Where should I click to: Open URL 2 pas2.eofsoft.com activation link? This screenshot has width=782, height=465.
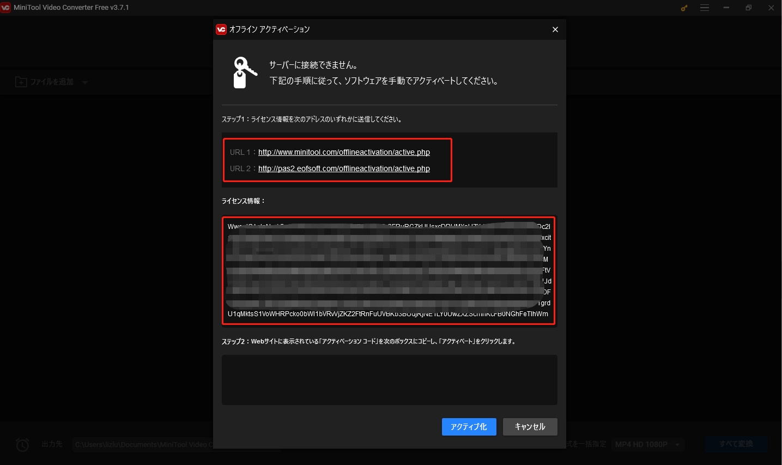click(344, 168)
